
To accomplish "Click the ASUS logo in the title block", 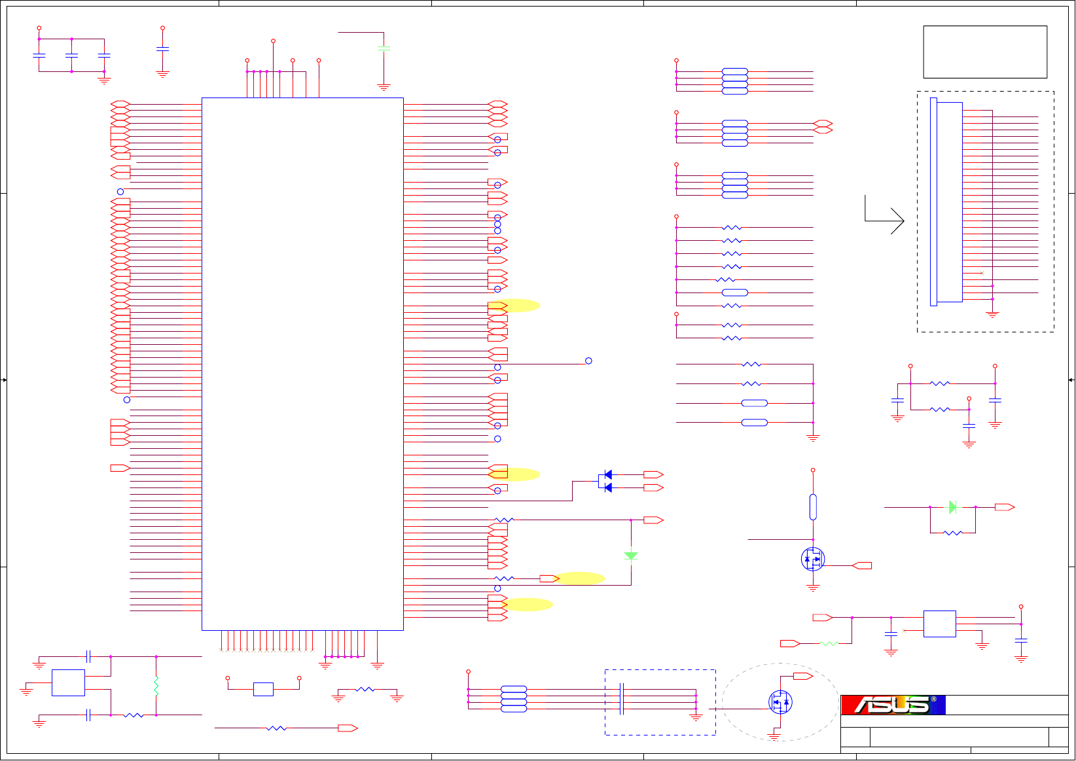I will pos(893,705).
